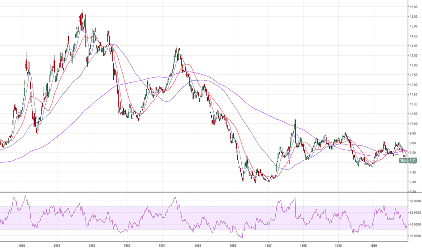The width and height of the screenshot is (422, 249).
Task: Click the 1989 time axis label
Action: point(338,245)
